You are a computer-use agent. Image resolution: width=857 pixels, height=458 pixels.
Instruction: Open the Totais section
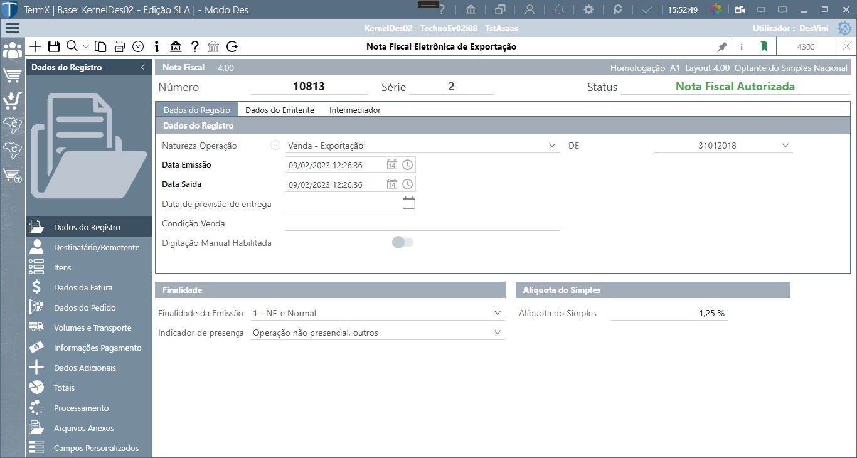(89, 388)
